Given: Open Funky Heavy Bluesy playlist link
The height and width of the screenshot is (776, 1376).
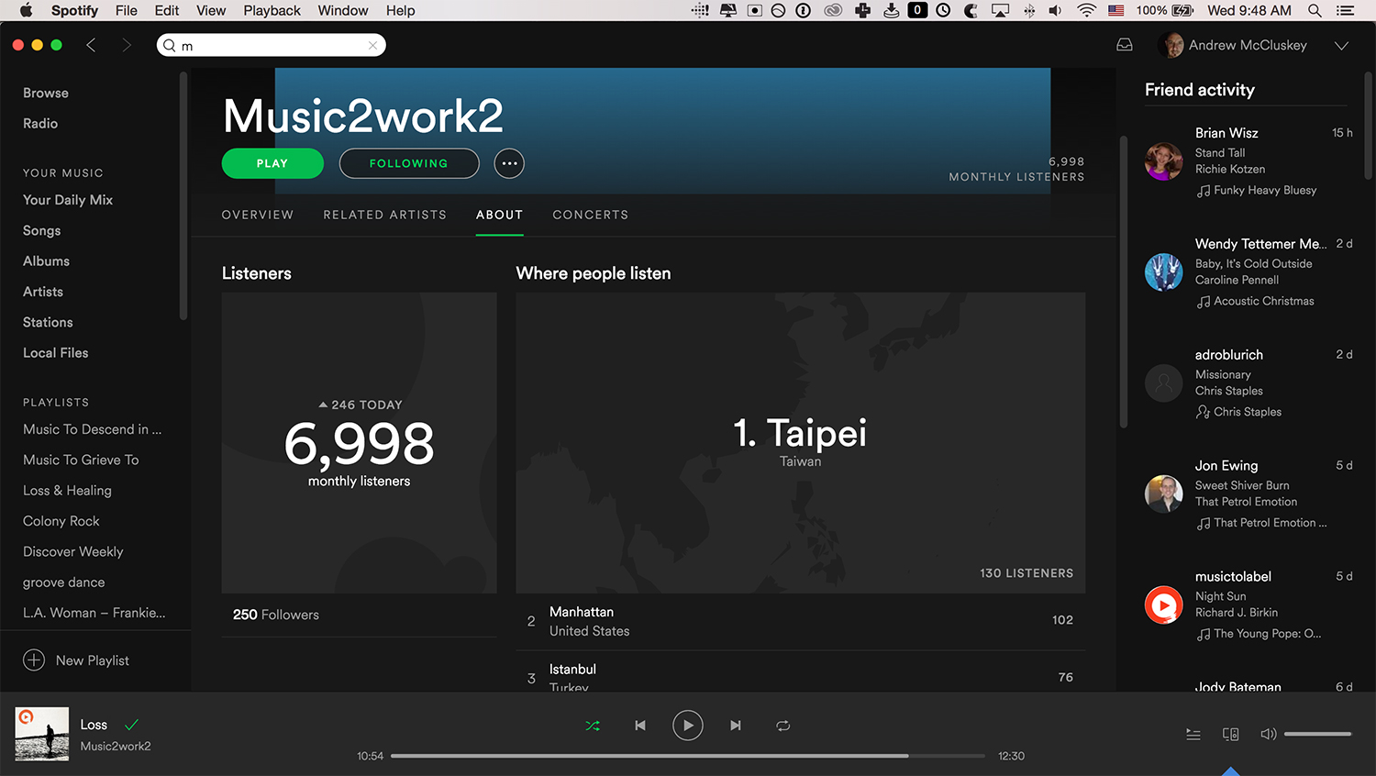Looking at the screenshot, I should 1265,191.
